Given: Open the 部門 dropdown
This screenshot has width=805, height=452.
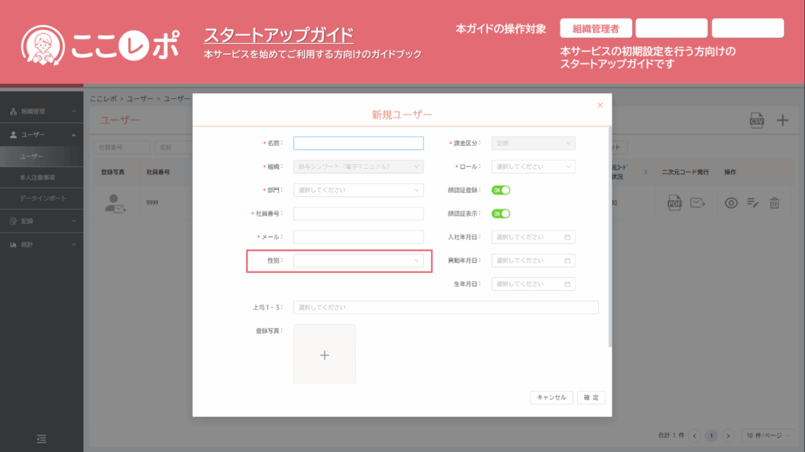Looking at the screenshot, I should tap(358, 190).
